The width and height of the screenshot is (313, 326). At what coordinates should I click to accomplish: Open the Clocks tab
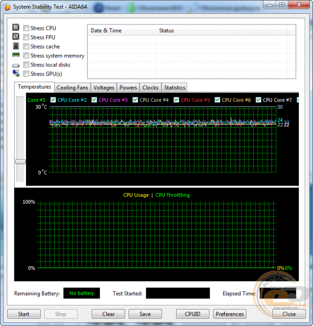point(150,88)
